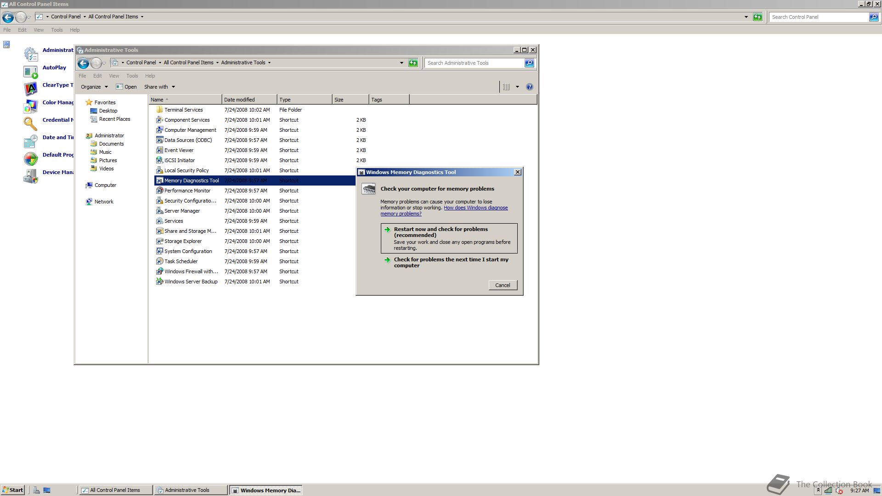Screen dimensions: 882x496
Task: Close the Memory Diagnostics Tool dialog
Action: click(x=518, y=172)
